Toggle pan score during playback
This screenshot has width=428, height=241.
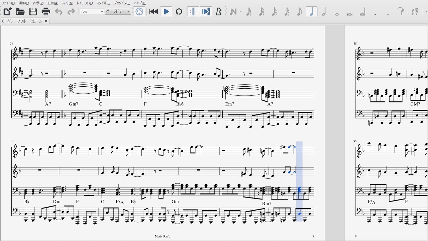[206, 12]
